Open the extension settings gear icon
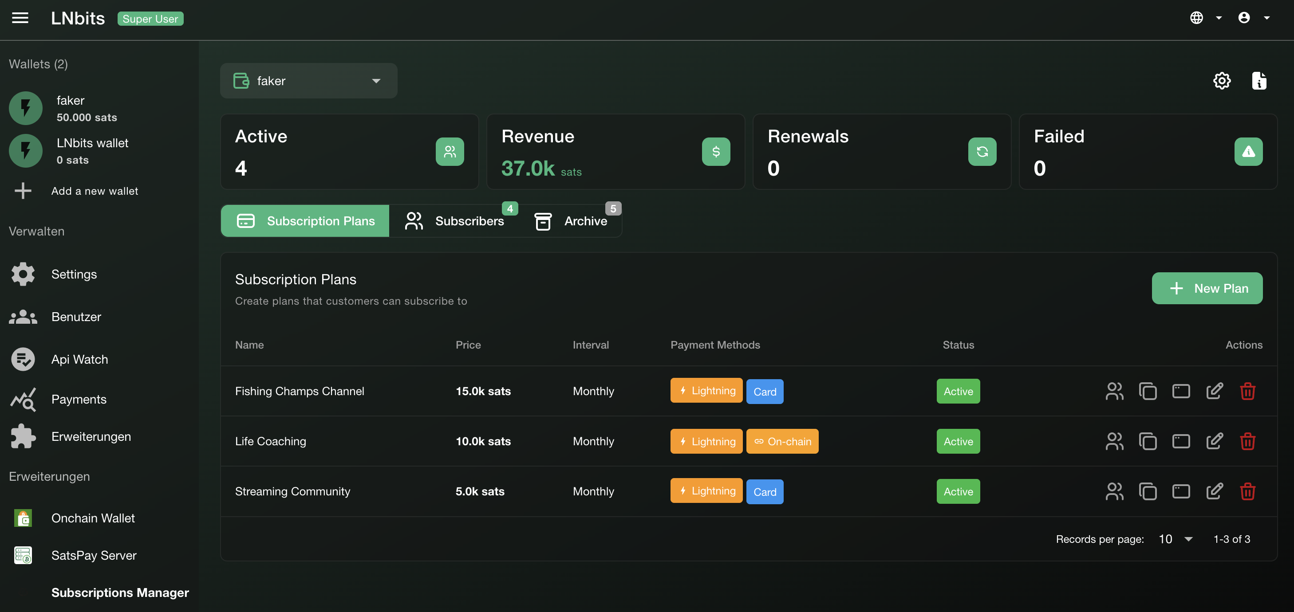The image size is (1294, 612). tap(1222, 80)
